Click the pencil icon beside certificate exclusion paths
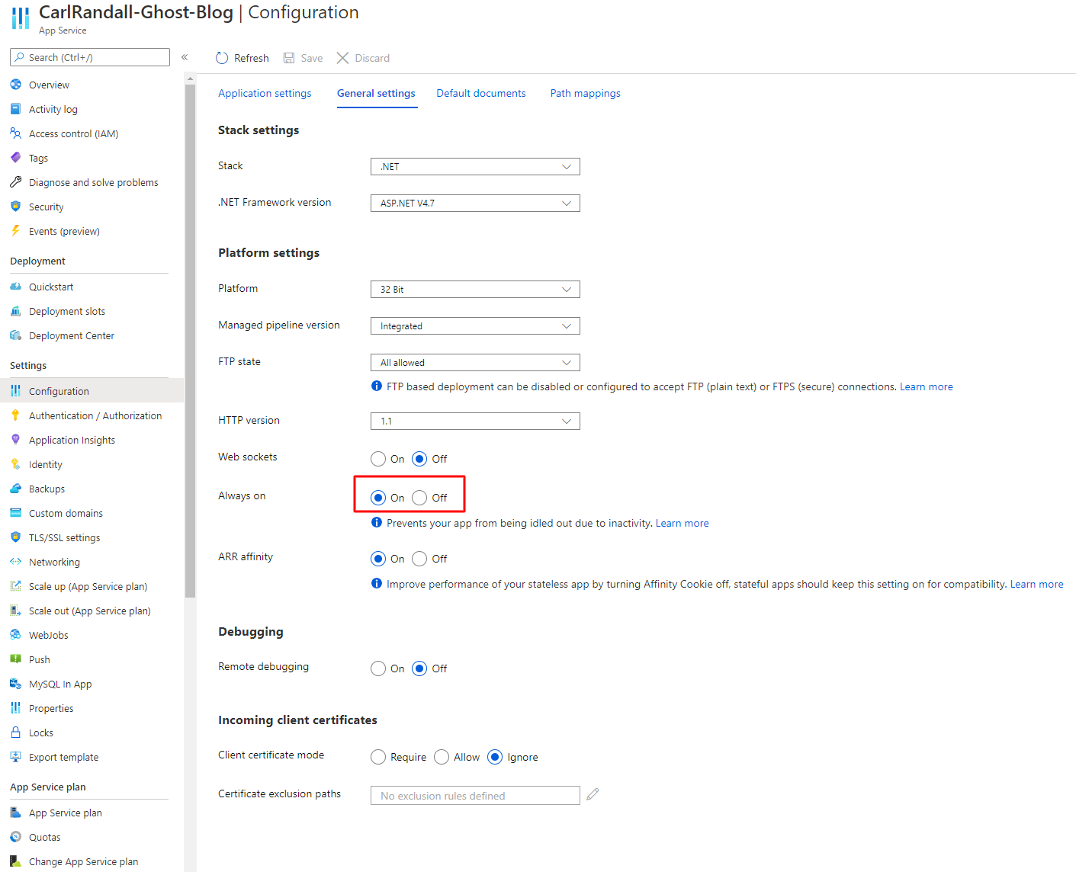This screenshot has height=872, width=1076. (593, 794)
